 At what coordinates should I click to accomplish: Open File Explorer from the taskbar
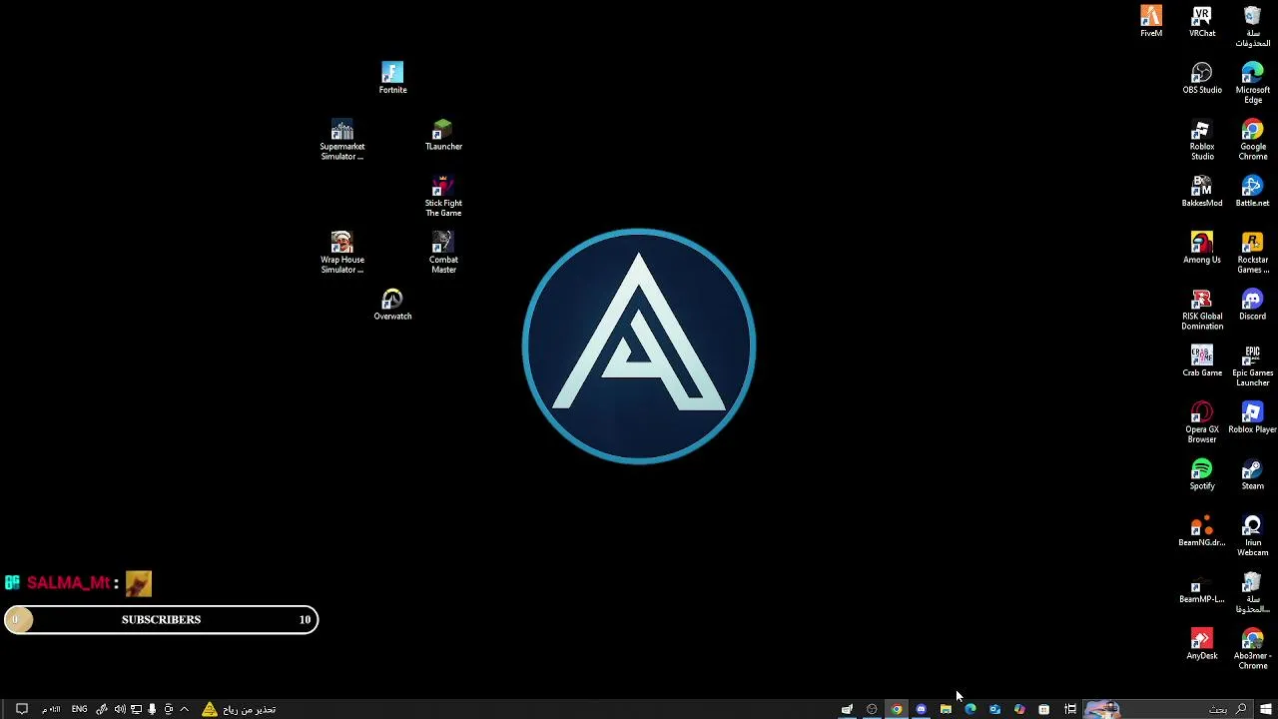pos(946,709)
